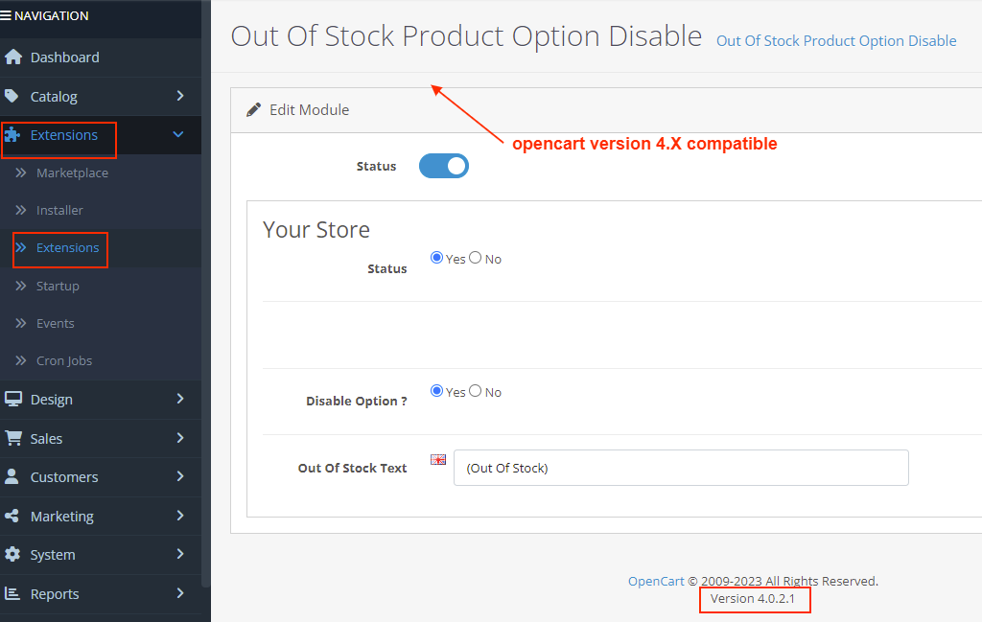Click the hamburger Navigation menu icon
This screenshot has width=982, height=622.
point(7,15)
